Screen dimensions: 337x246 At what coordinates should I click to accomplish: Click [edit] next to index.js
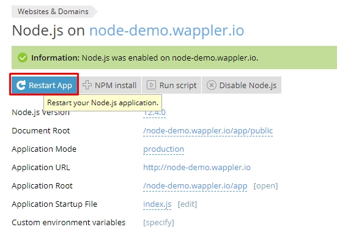coord(187,204)
